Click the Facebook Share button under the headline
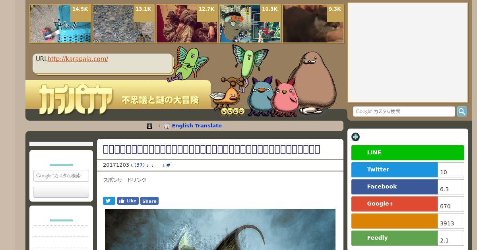The height and width of the screenshot is (250, 477). pyautogui.click(x=149, y=201)
